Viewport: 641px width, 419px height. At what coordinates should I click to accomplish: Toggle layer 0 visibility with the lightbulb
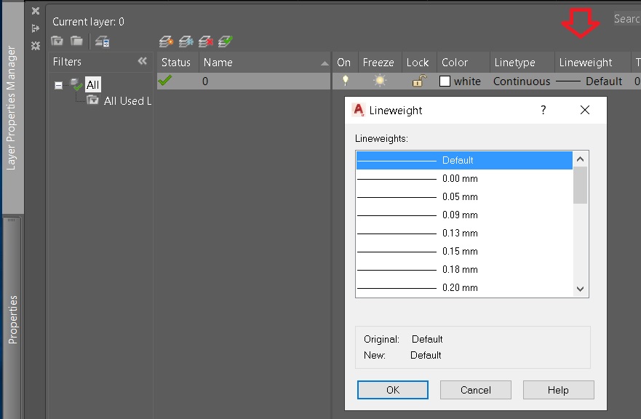pos(343,81)
